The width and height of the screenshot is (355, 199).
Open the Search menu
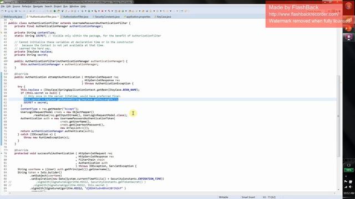[x=48, y=6]
